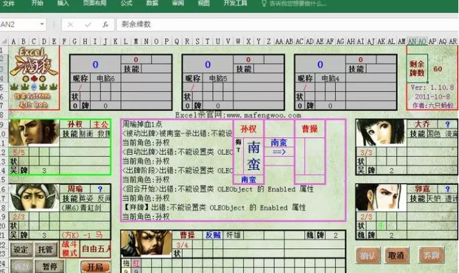Click the 确认 confirm button

(x=368, y=256)
